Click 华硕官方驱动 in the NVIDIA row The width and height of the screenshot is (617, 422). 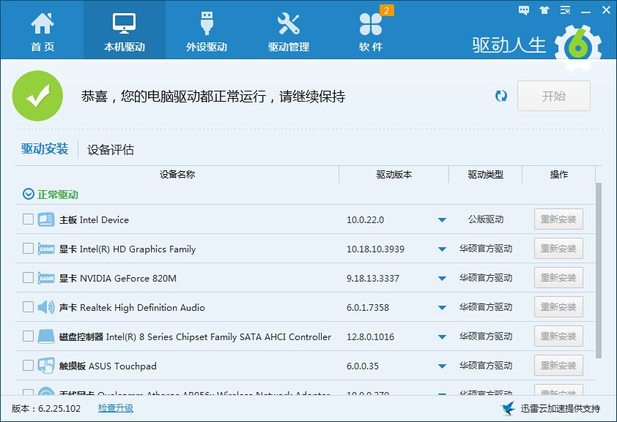[x=486, y=277]
